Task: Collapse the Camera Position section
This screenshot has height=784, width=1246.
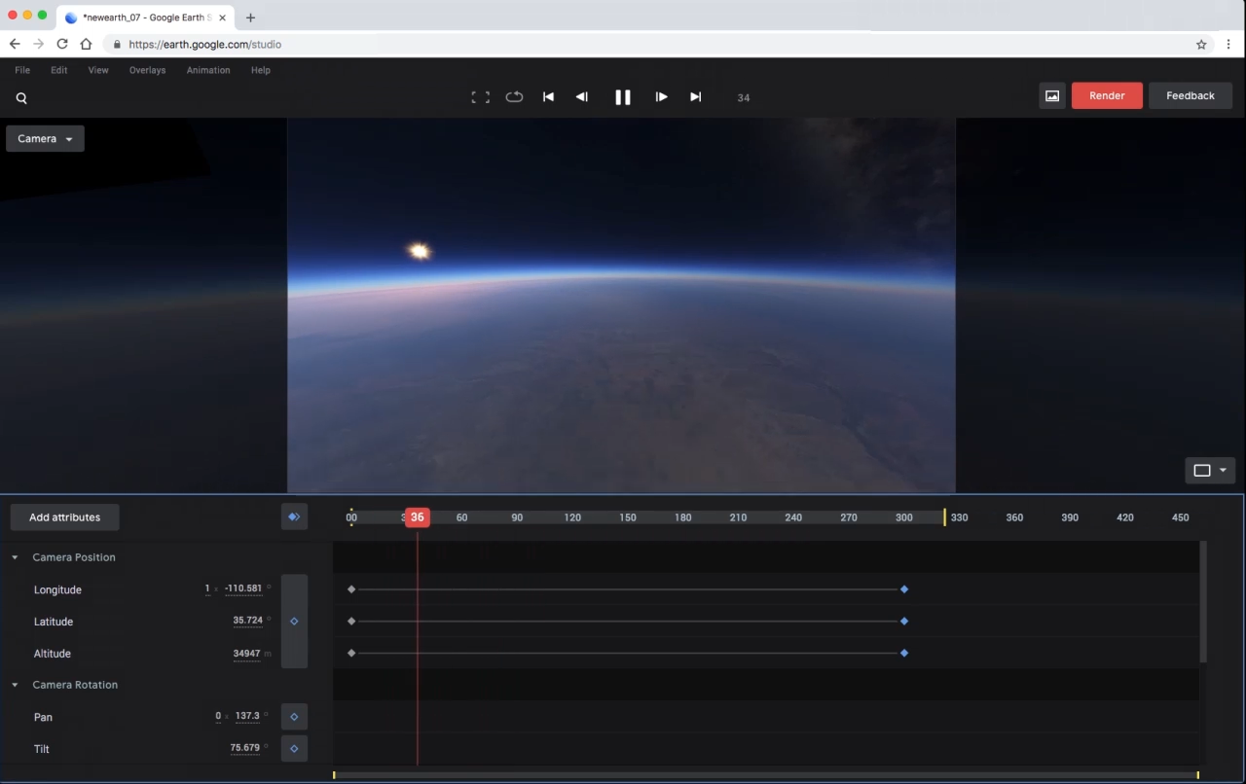Action: pos(14,556)
